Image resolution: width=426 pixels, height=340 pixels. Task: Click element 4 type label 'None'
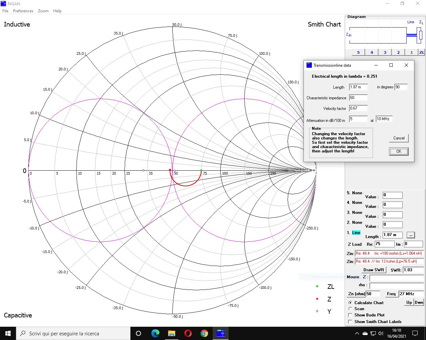point(357,203)
